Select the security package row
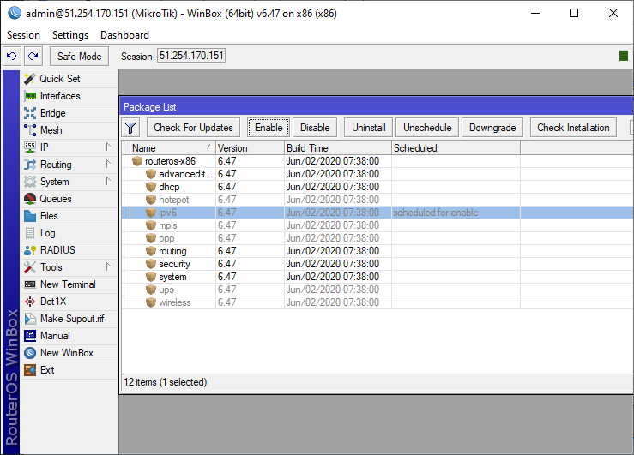Viewport: 634px width, 455px height. (x=377, y=264)
